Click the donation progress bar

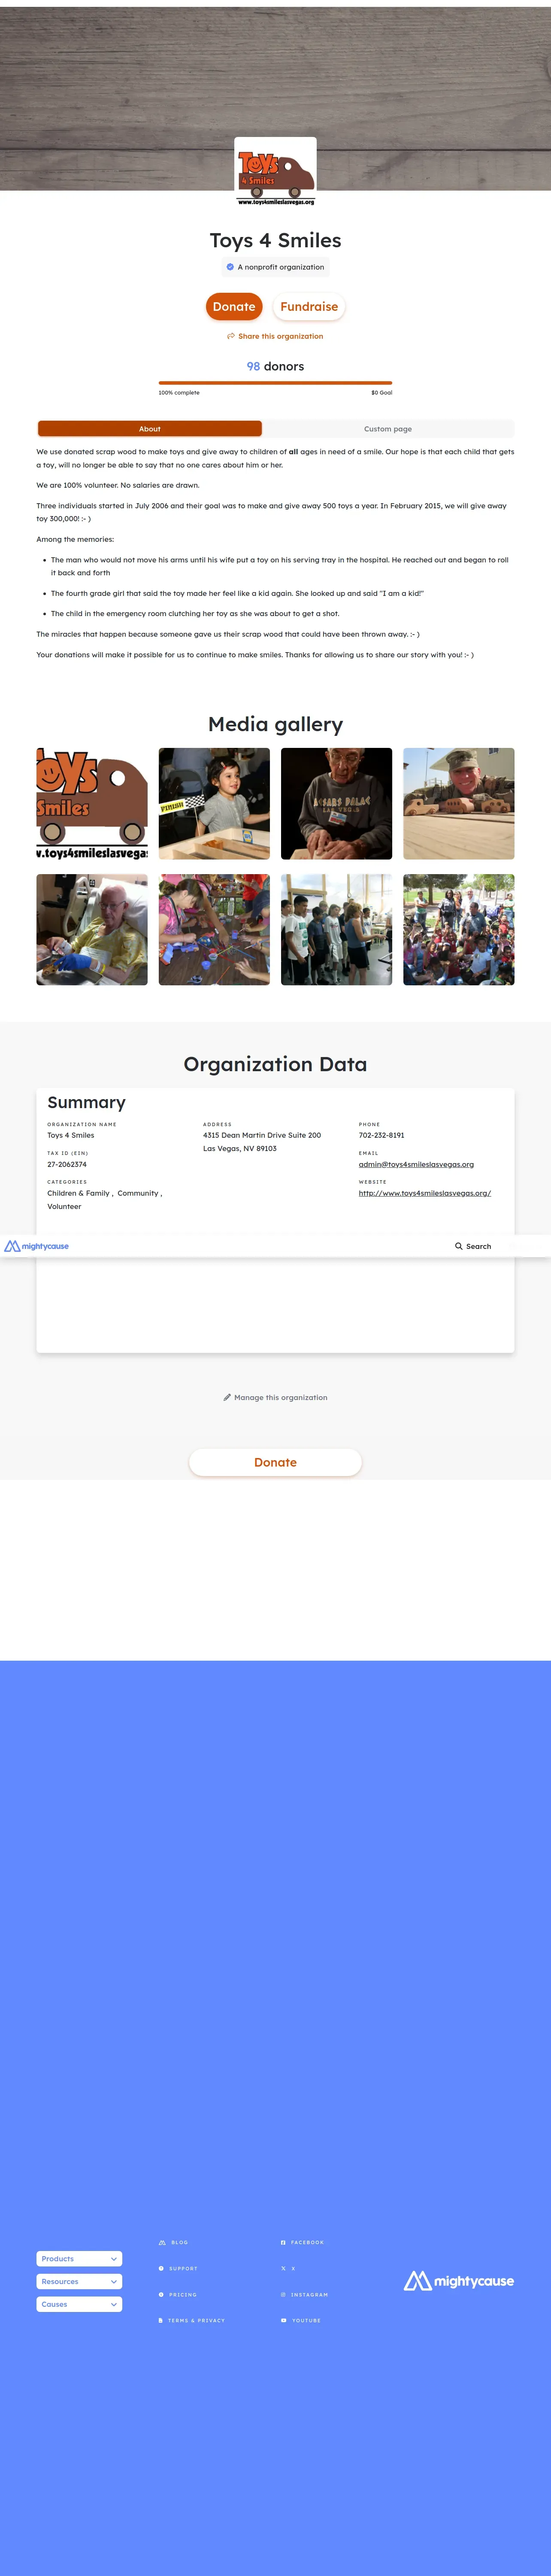tap(275, 383)
